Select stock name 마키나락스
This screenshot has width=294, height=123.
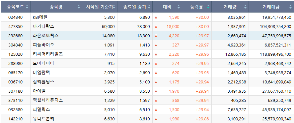tap(43, 27)
